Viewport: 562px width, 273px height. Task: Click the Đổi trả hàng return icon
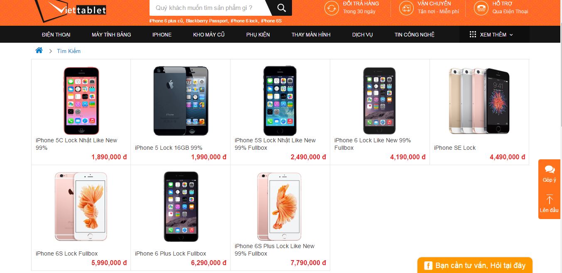331,8
